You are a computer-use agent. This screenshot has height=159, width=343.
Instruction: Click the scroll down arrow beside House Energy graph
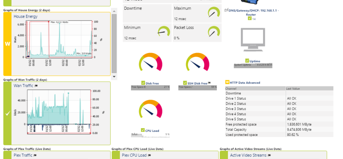pyautogui.click(x=114, y=76)
